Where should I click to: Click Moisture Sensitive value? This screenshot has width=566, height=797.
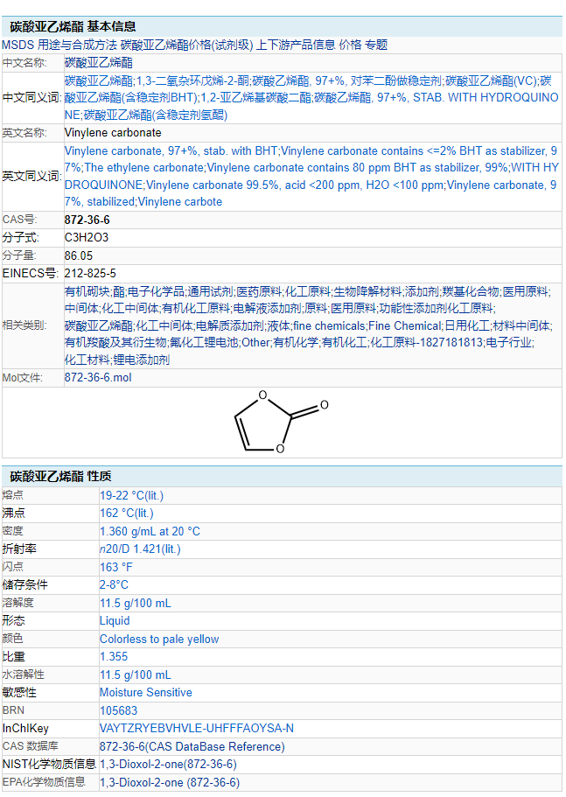tap(146, 692)
